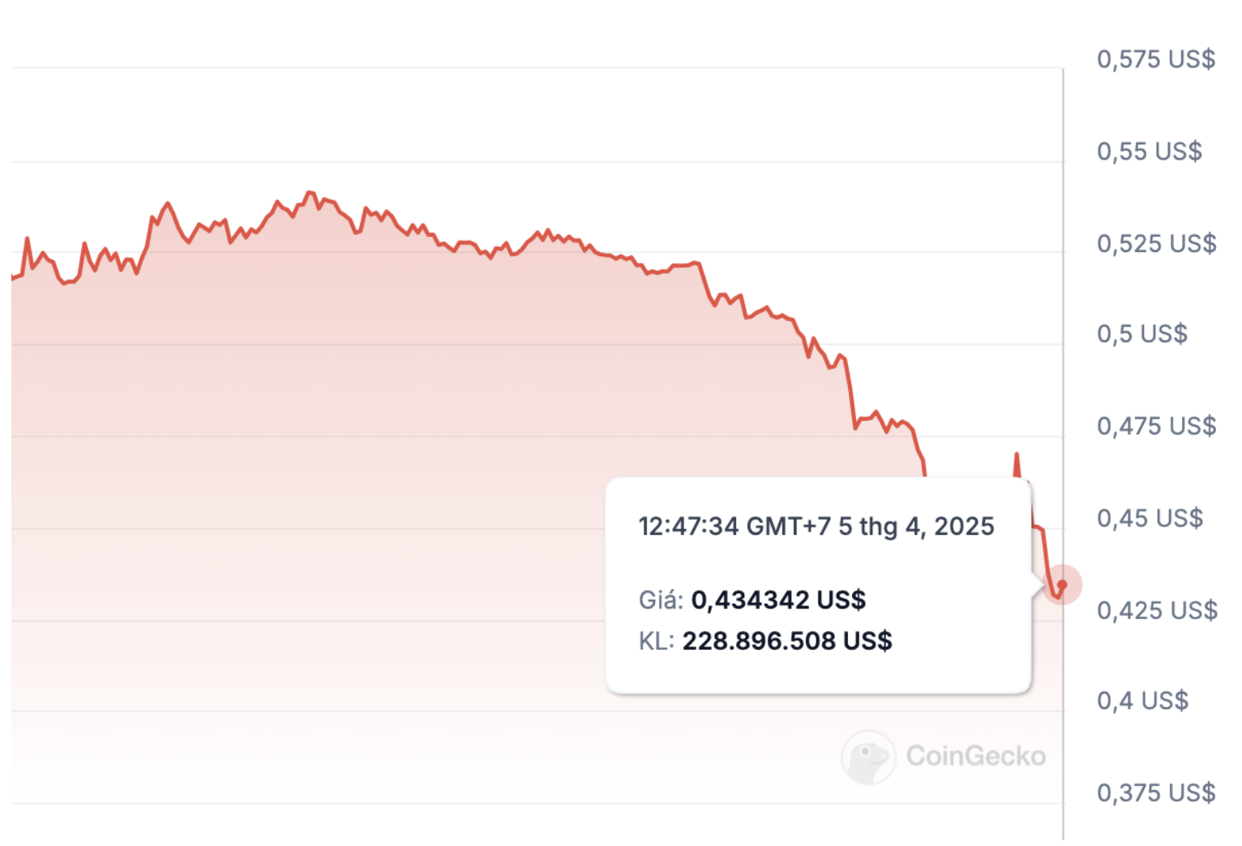Click the 0,475 US$ axis label

pyautogui.click(x=1156, y=426)
